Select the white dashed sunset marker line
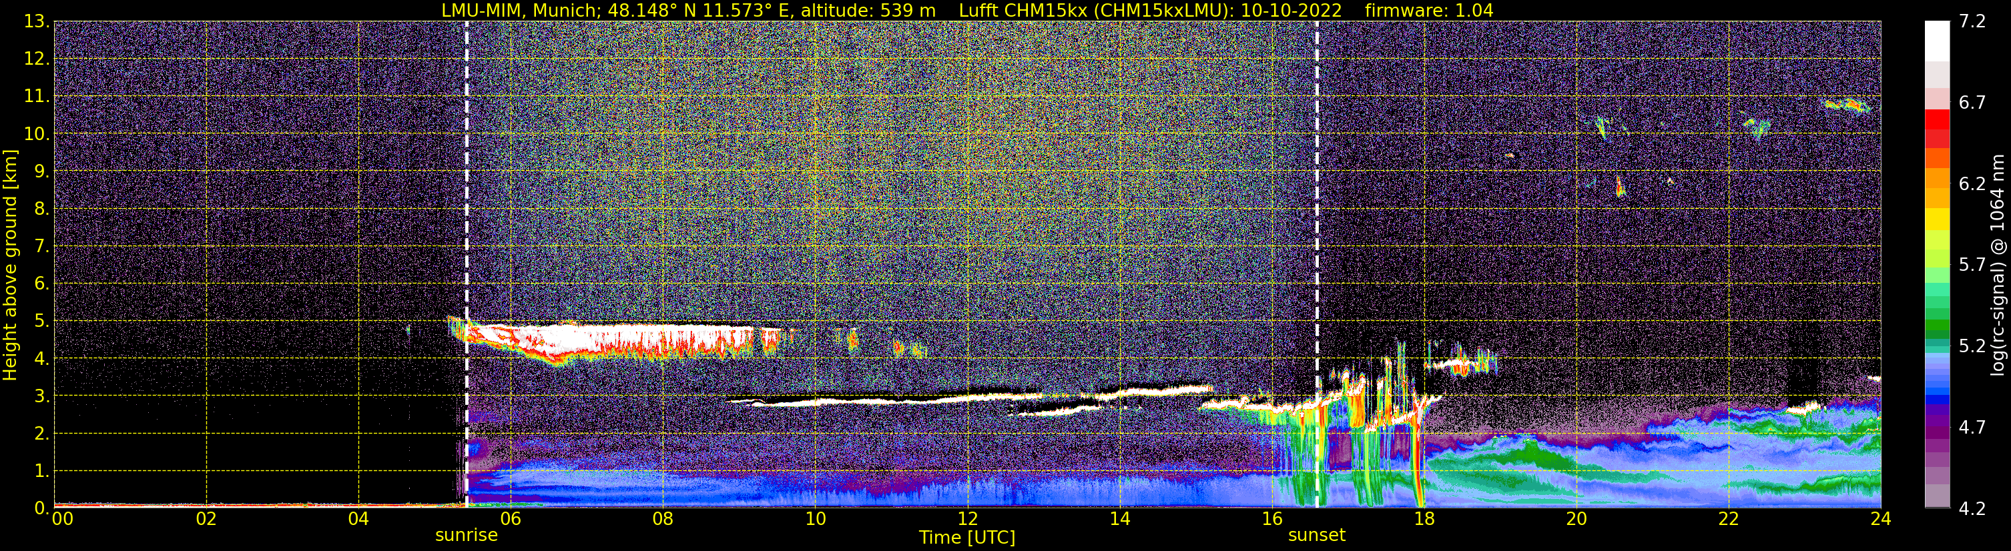This screenshot has height=551, width=2011. click(1317, 263)
